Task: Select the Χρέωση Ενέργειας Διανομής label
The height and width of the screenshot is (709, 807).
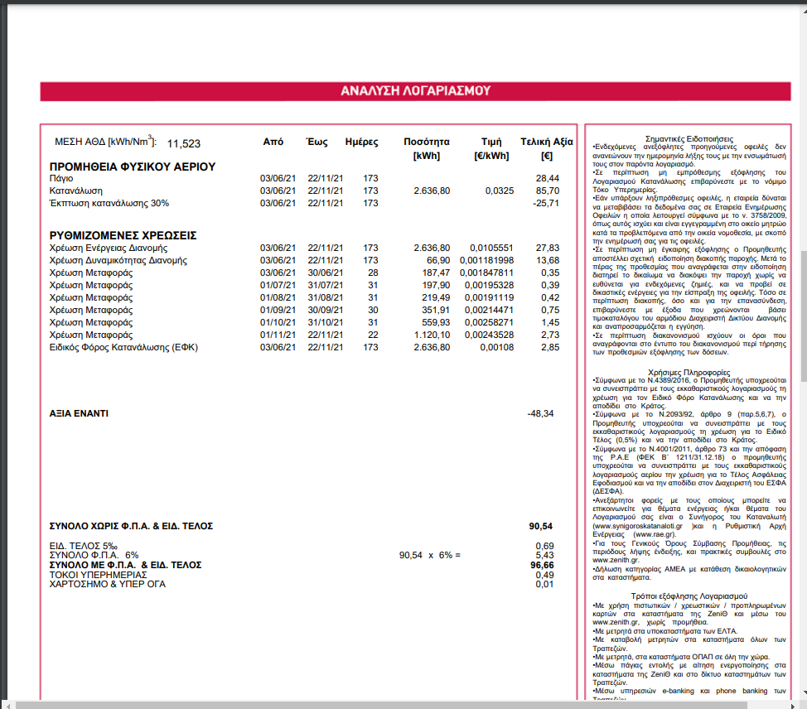Action: 108,248
